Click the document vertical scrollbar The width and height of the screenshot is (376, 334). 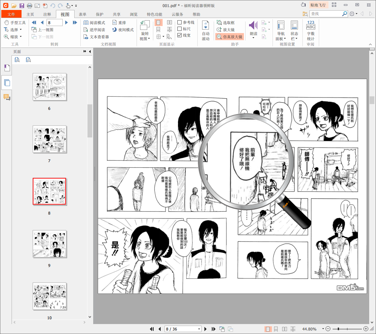pos(372,100)
